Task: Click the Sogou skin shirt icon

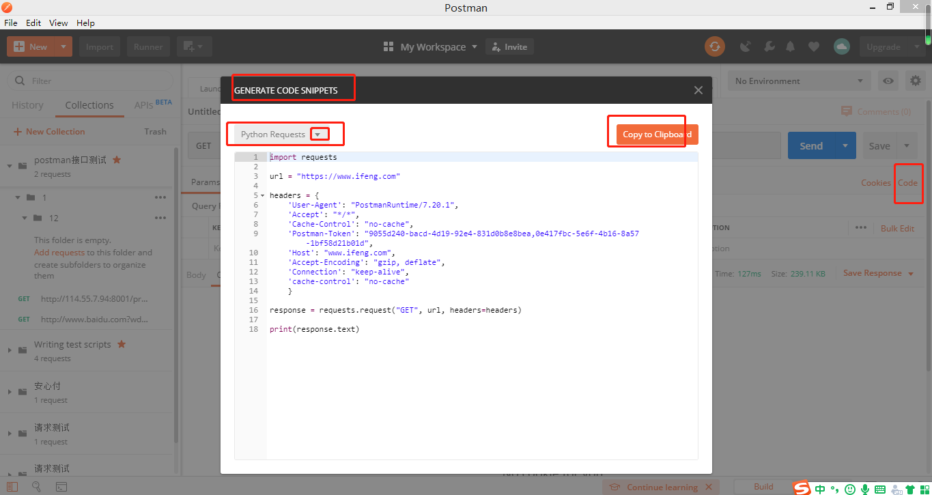Action: pyautogui.click(x=909, y=490)
